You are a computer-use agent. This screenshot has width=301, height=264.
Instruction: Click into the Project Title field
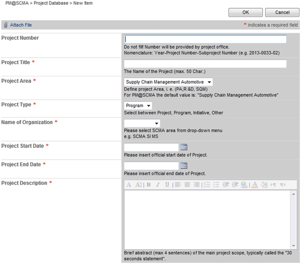point(205,64)
